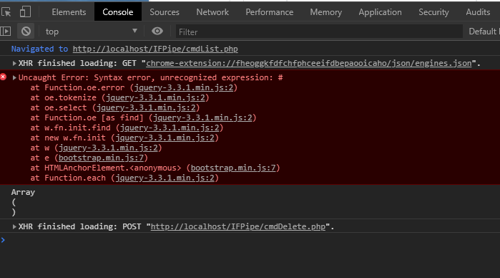
Task: Select the 'Uncaught Error: Syntax error' message text
Action: 150,77
